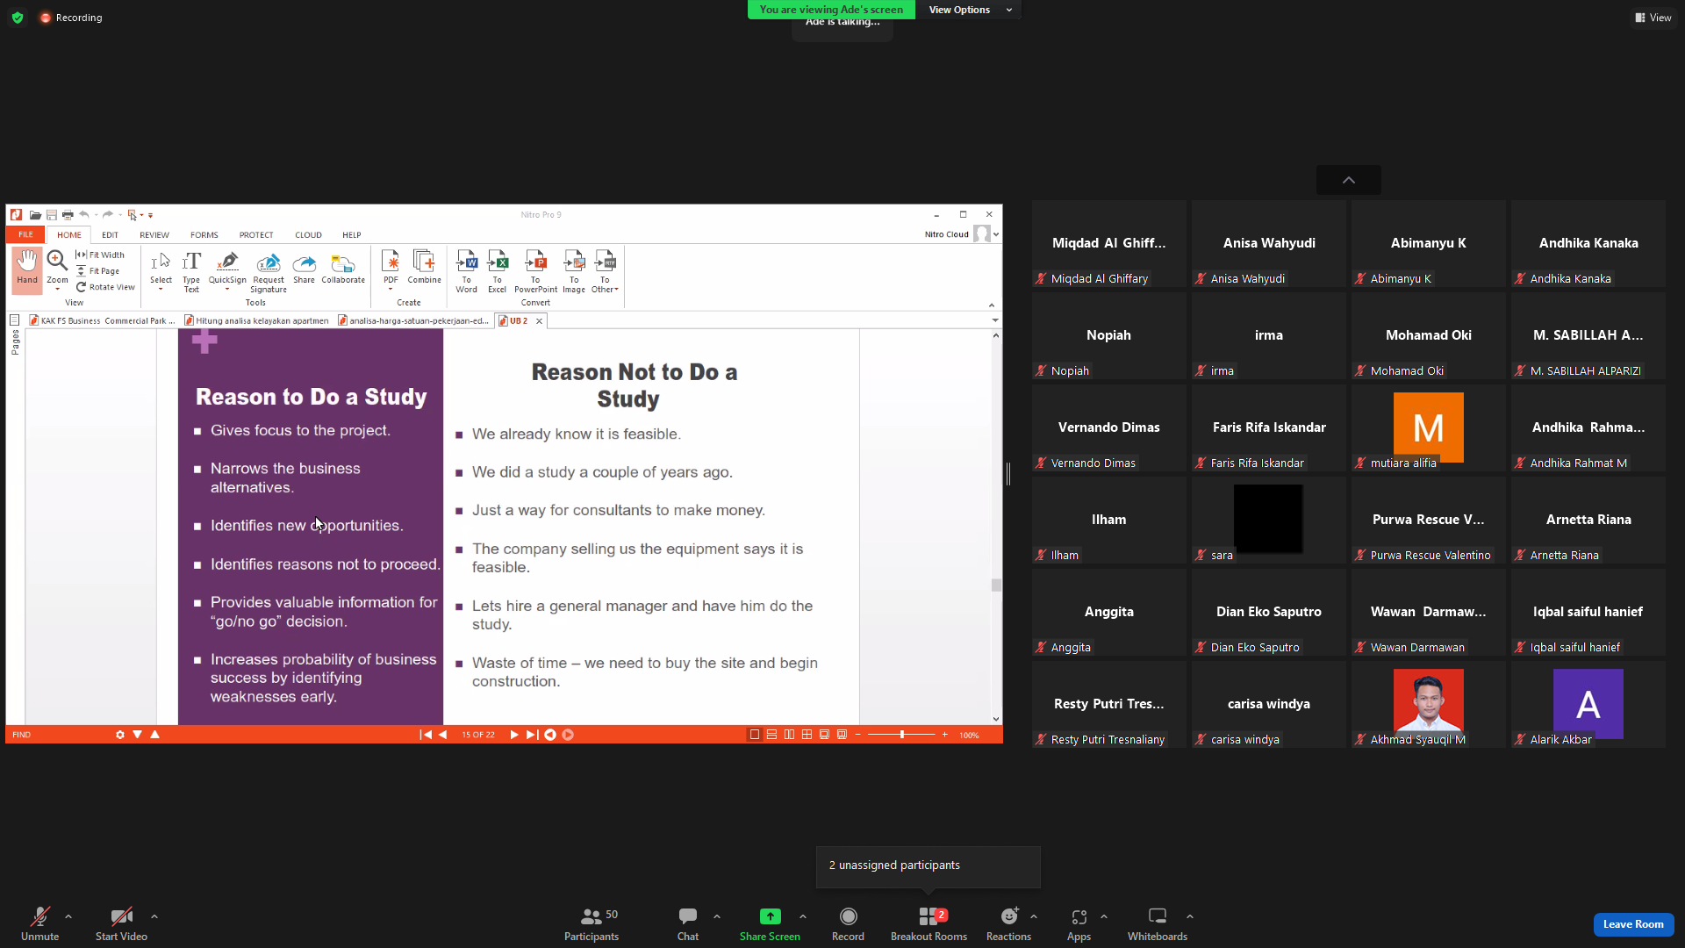The width and height of the screenshot is (1685, 948).
Task: Start Video in the Zoom toolbar
Action: pos(121,924)
